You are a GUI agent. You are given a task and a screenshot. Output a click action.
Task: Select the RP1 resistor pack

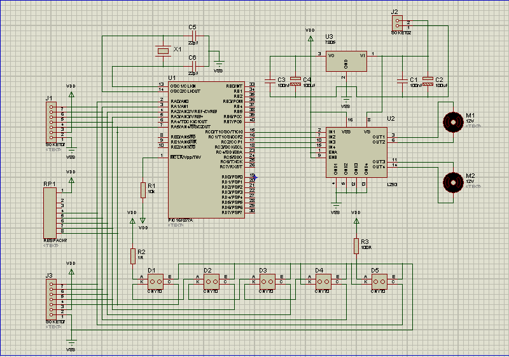tap(50, 213)
